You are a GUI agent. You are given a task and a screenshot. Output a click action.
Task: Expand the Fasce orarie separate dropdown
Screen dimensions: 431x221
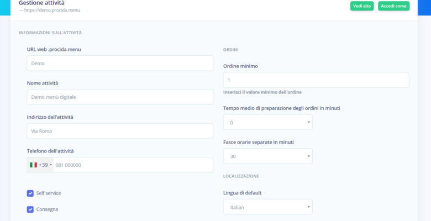click(x=267, y=156)
